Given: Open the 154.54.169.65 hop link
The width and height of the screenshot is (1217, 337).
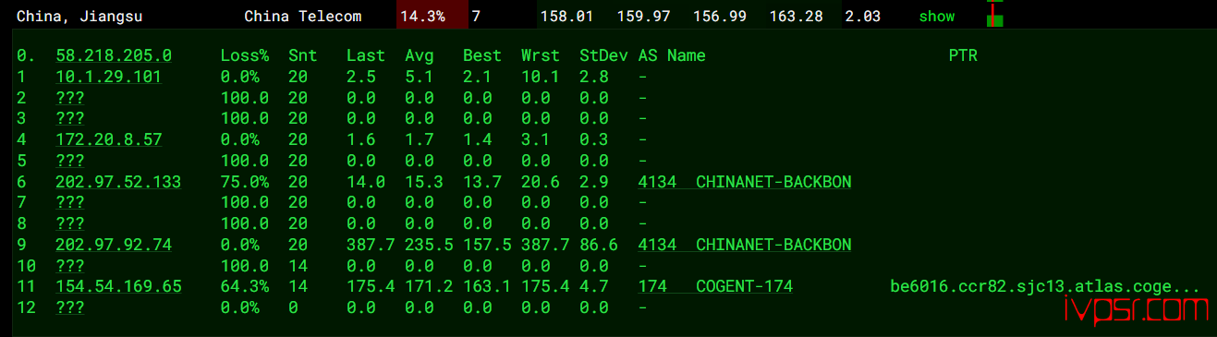Looking at the screenshot, I should pyautogui.click(x=118, y=286).
